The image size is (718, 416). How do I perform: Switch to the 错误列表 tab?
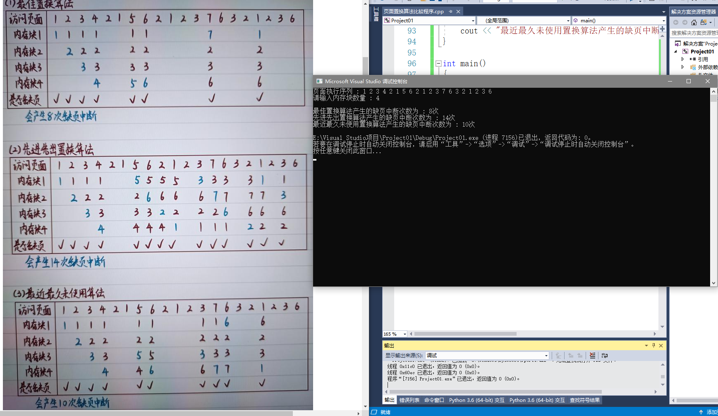409,400
